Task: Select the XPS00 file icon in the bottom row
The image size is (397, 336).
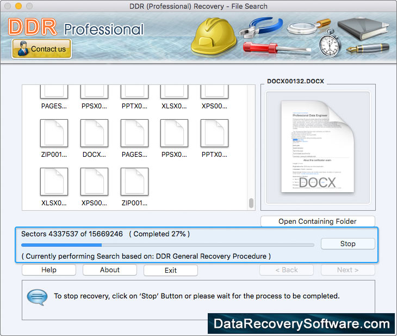Action: pos(94,181)
